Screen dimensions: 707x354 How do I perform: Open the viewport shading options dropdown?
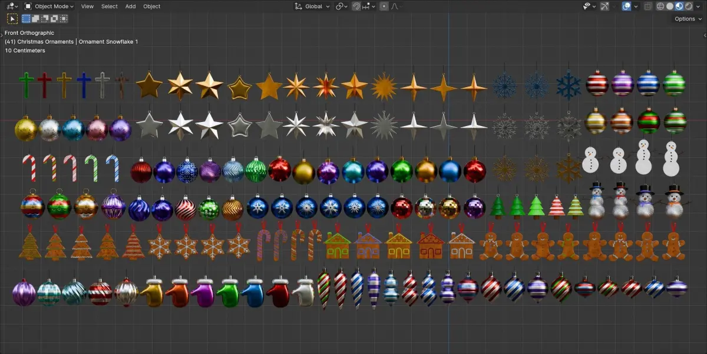(698, 6)
